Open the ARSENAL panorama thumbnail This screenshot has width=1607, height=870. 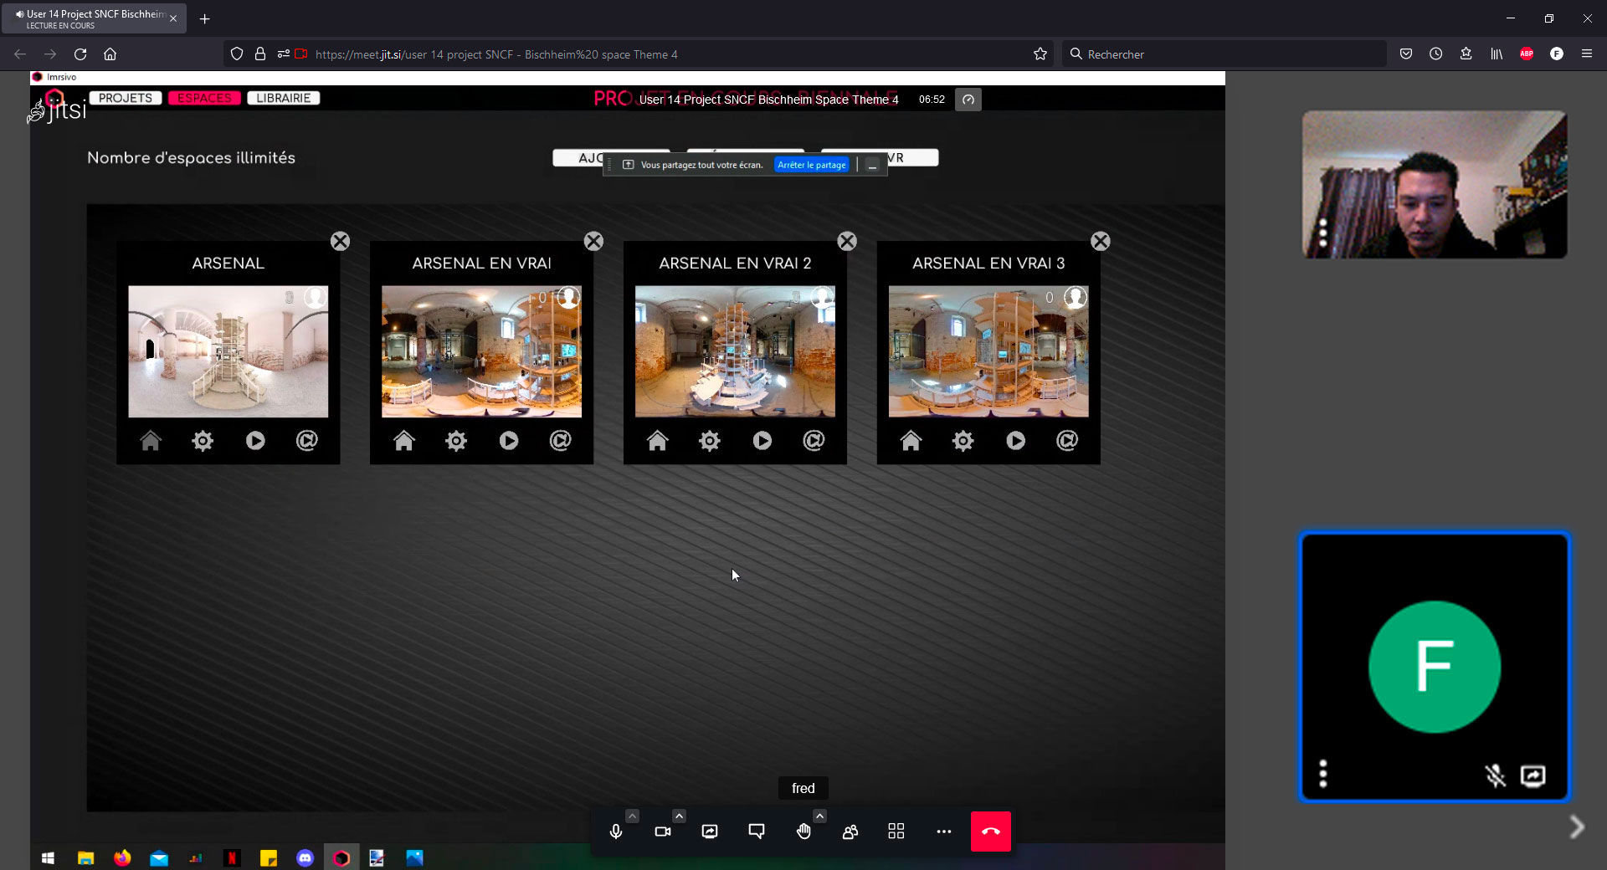(228, 351)
